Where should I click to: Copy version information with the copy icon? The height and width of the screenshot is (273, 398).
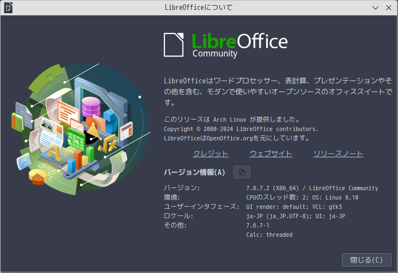point(242,172)
